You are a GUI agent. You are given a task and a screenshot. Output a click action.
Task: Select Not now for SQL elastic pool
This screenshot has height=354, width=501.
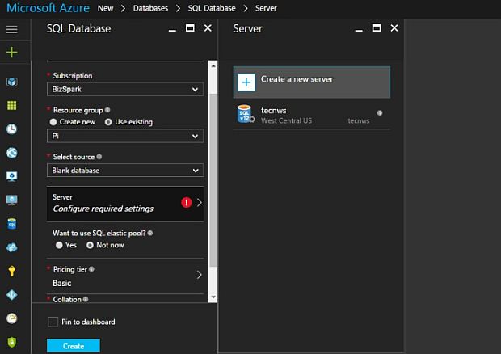click(91, 245)
